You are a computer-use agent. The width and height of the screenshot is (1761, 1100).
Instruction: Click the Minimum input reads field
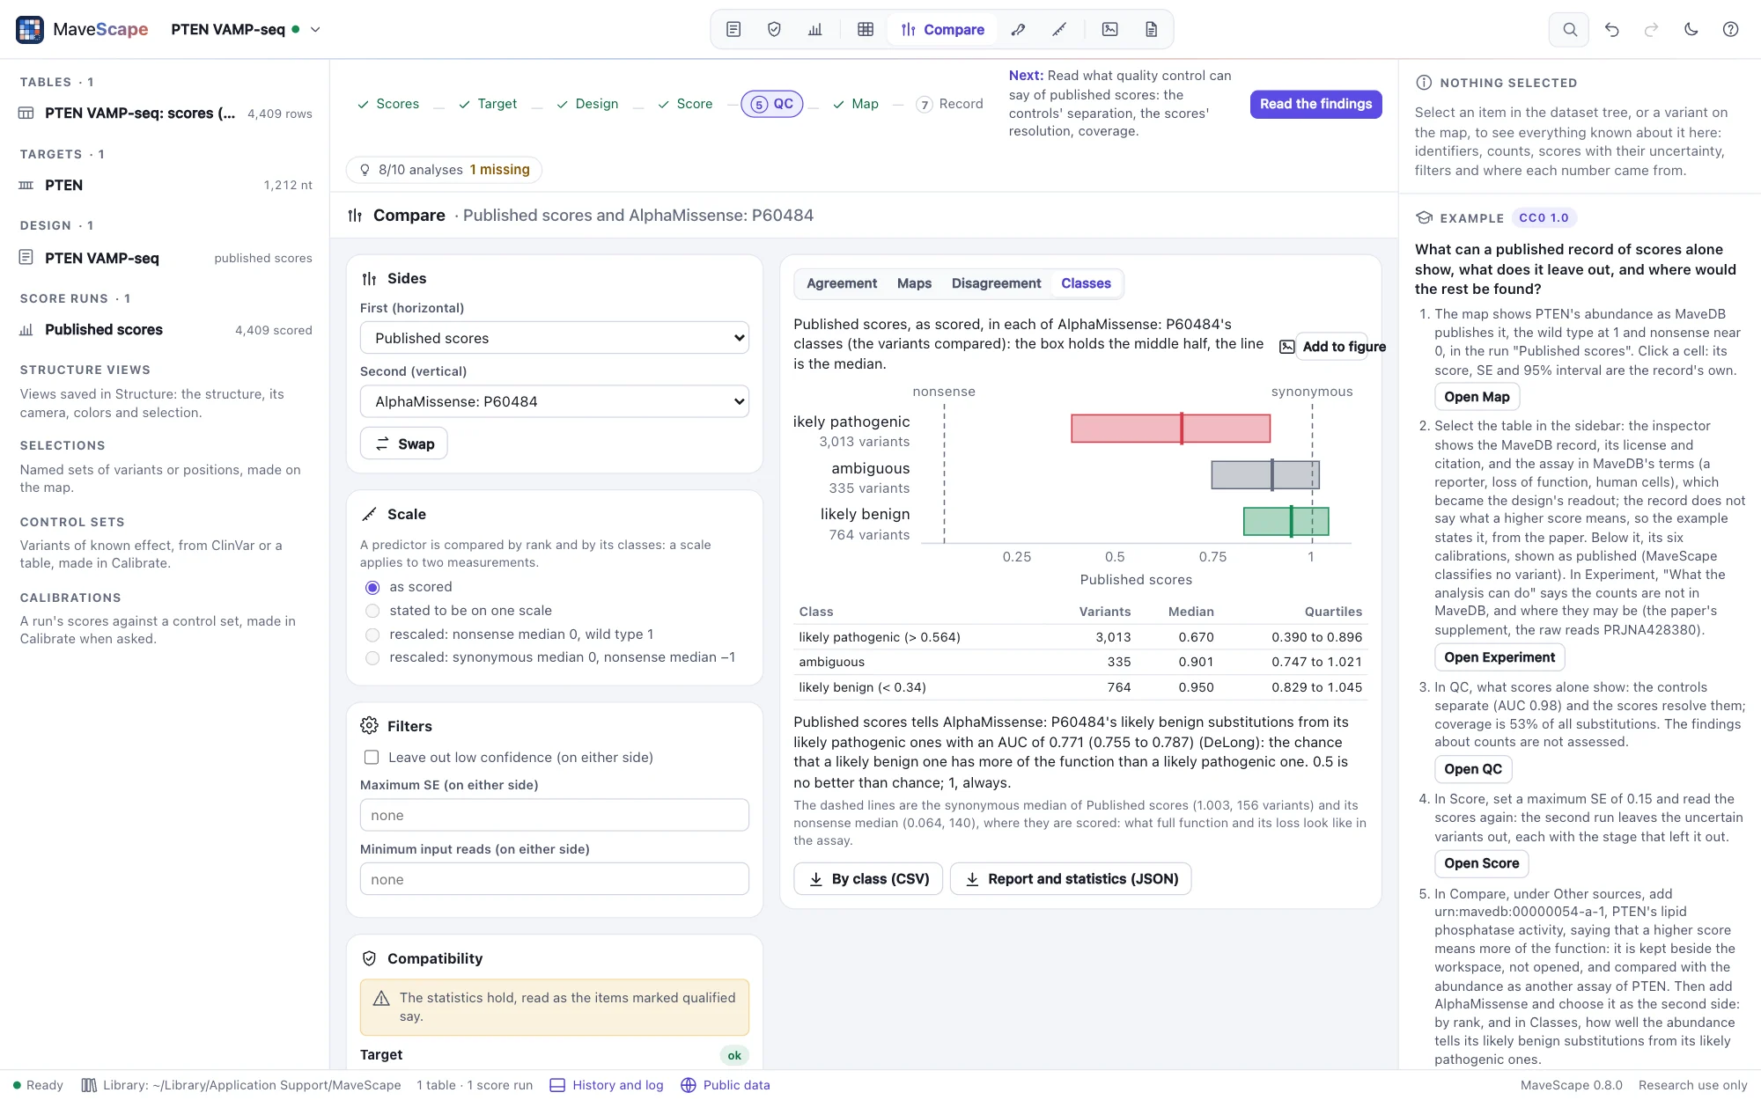[555, 879]
